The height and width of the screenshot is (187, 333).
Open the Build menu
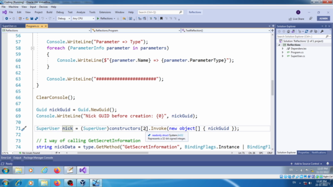(x=49, y=12)
